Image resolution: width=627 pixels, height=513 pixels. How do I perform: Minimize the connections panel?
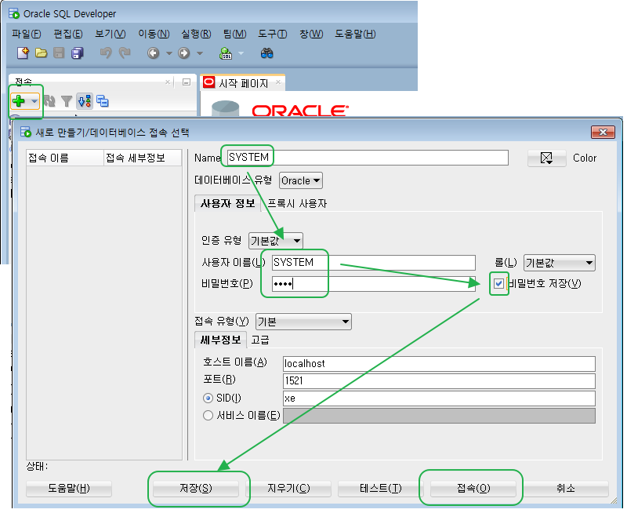click(187, 82)
